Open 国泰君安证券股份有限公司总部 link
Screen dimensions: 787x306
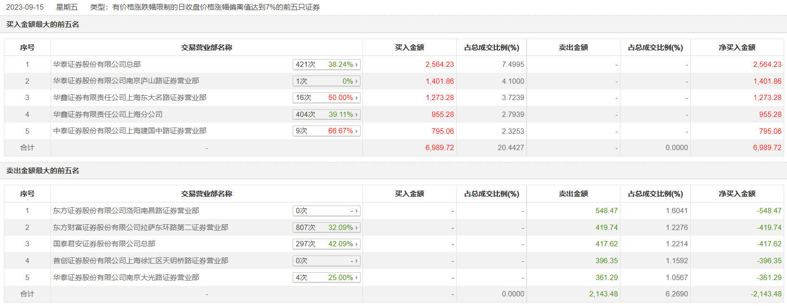point(104,244)
